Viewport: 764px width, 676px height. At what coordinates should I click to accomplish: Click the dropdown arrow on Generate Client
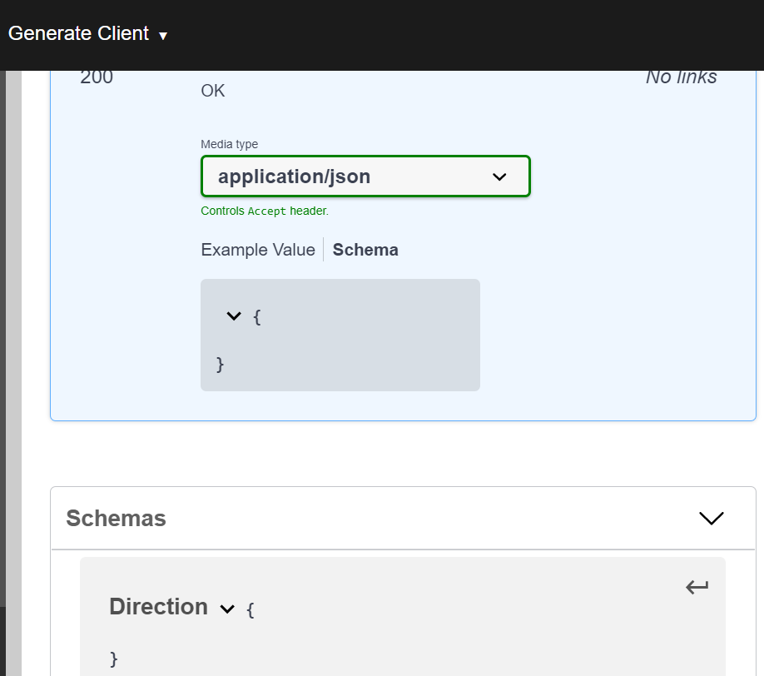click(x=162, y=36)
